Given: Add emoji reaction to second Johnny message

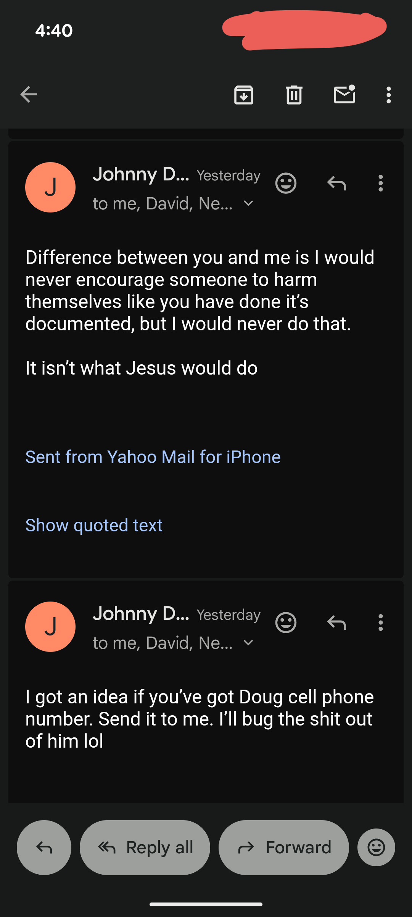Looking at the screenshot, I should [x=286, y=623].
